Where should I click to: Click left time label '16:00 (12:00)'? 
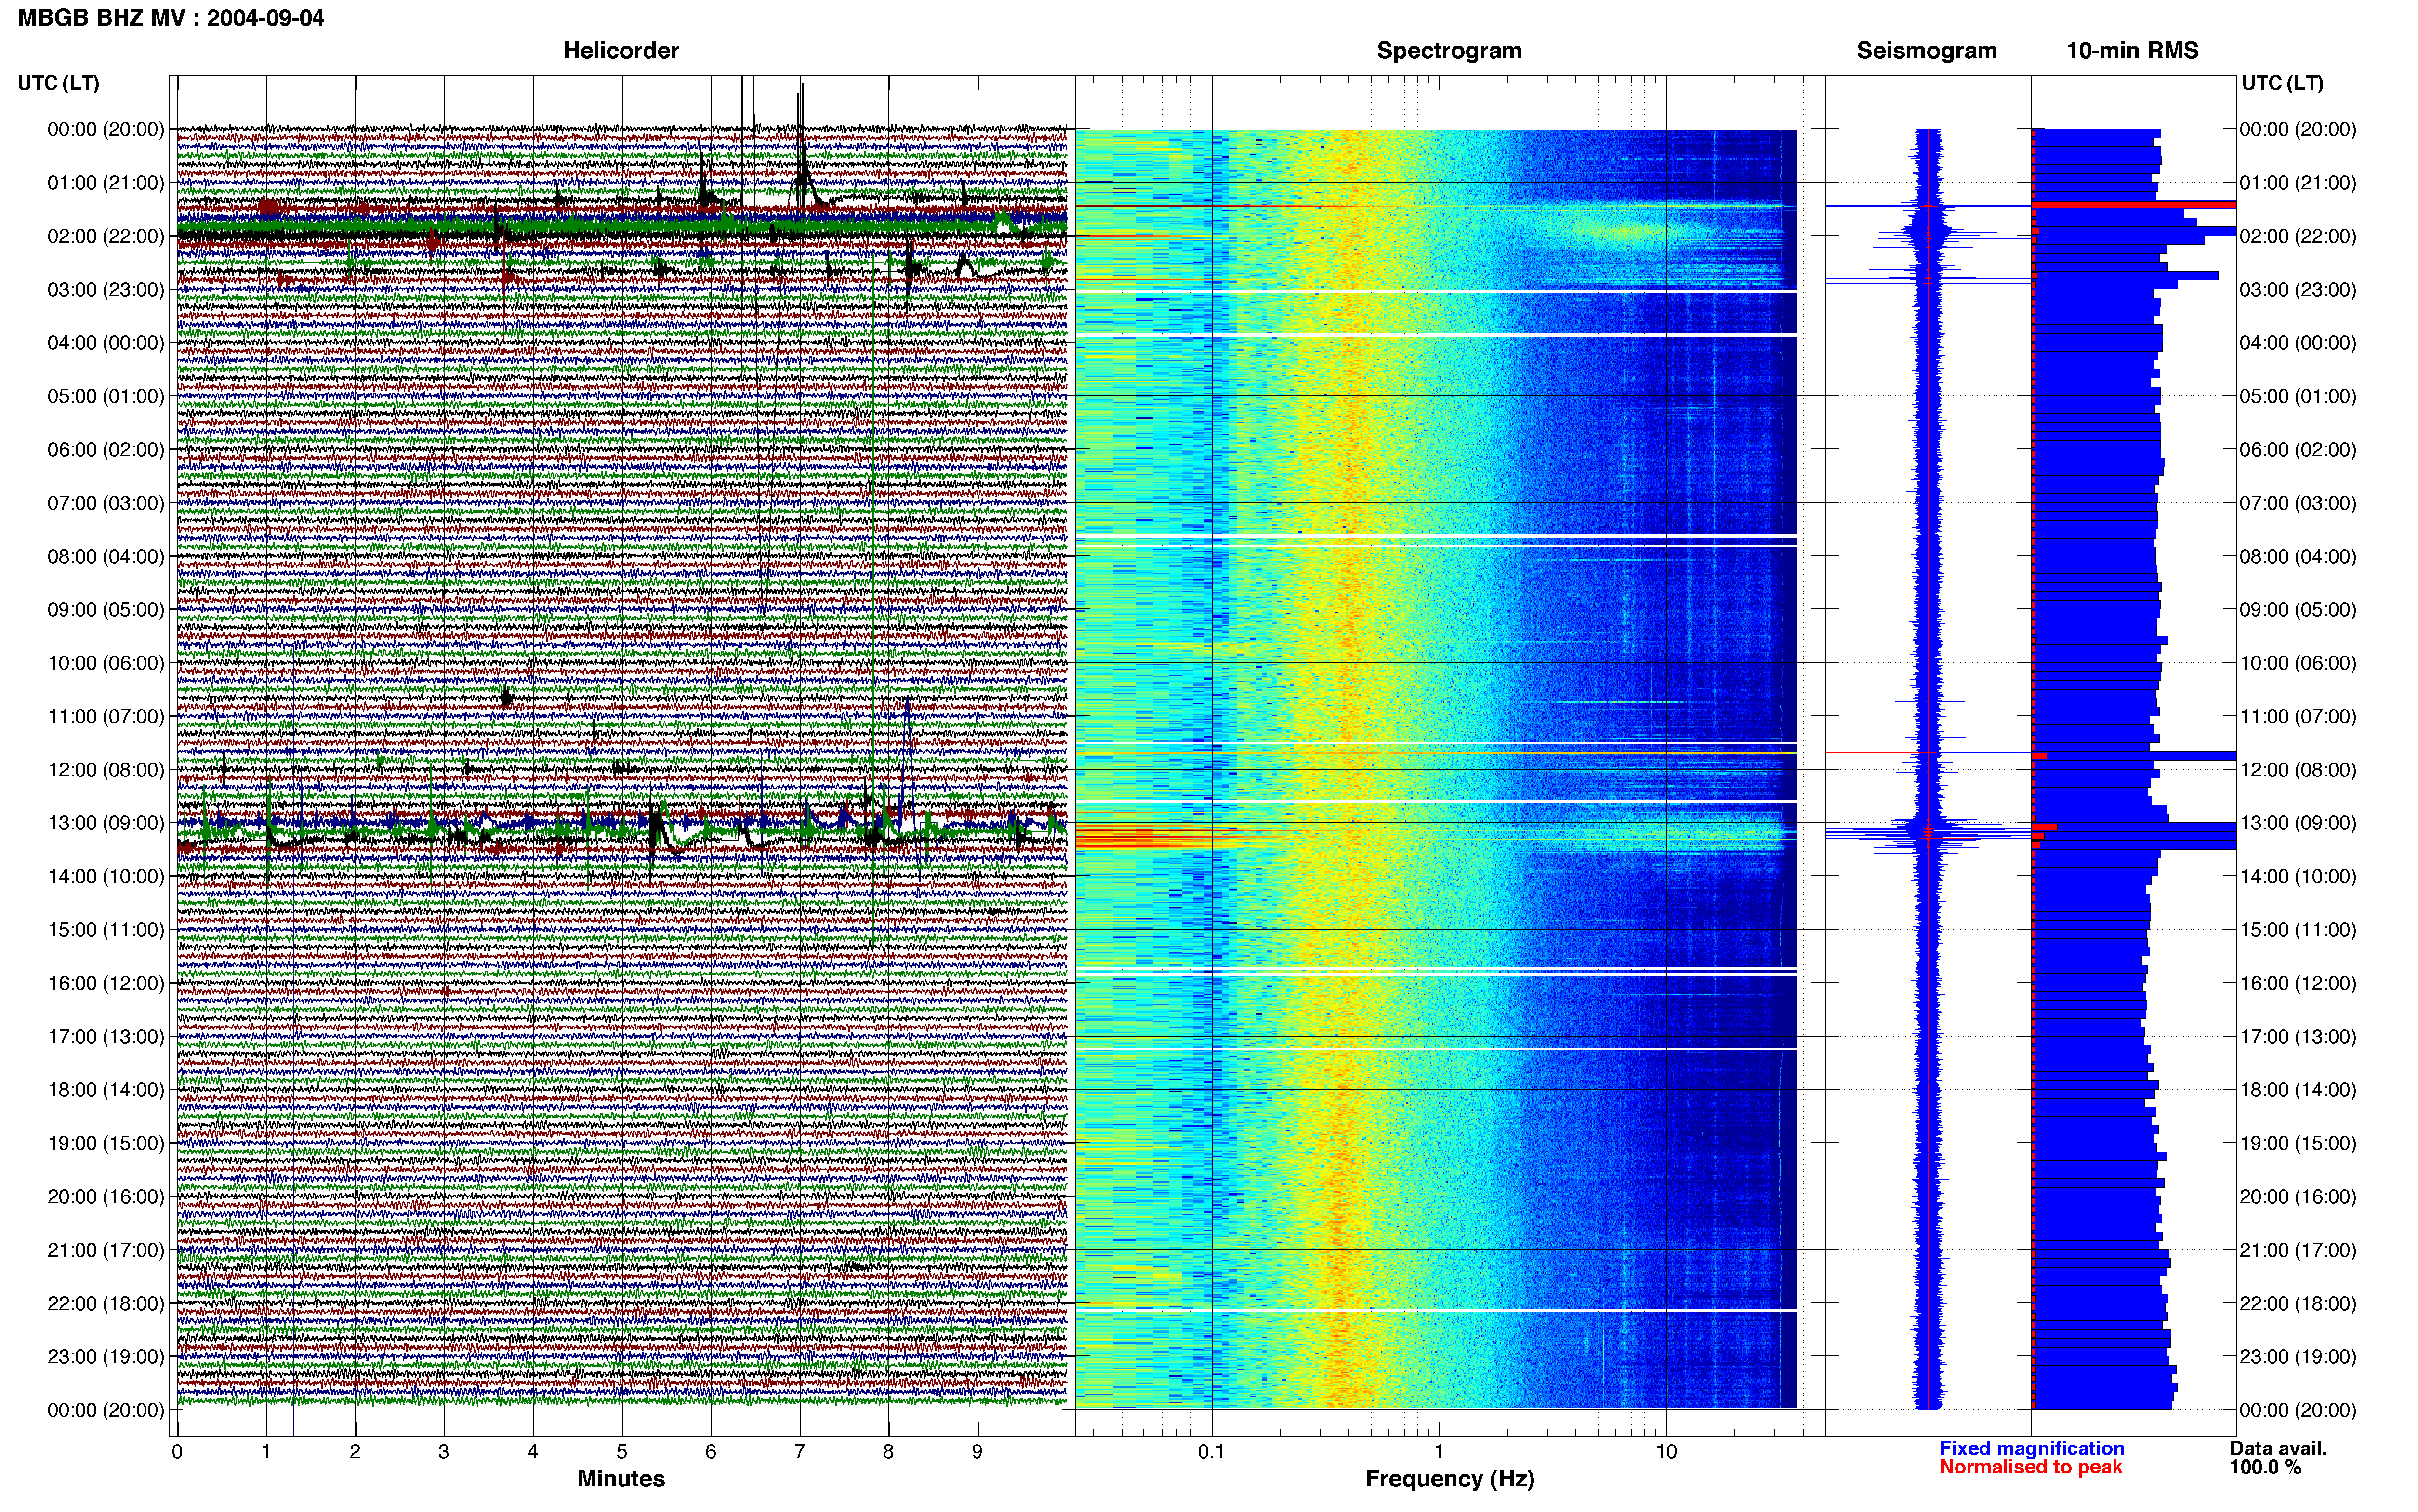tap(106, 983)
